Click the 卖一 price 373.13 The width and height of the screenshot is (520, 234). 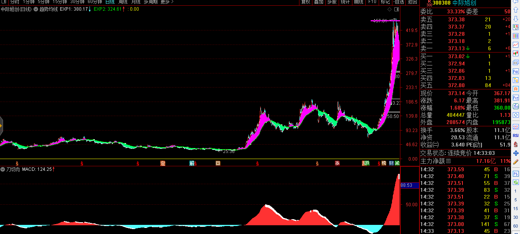456,48
